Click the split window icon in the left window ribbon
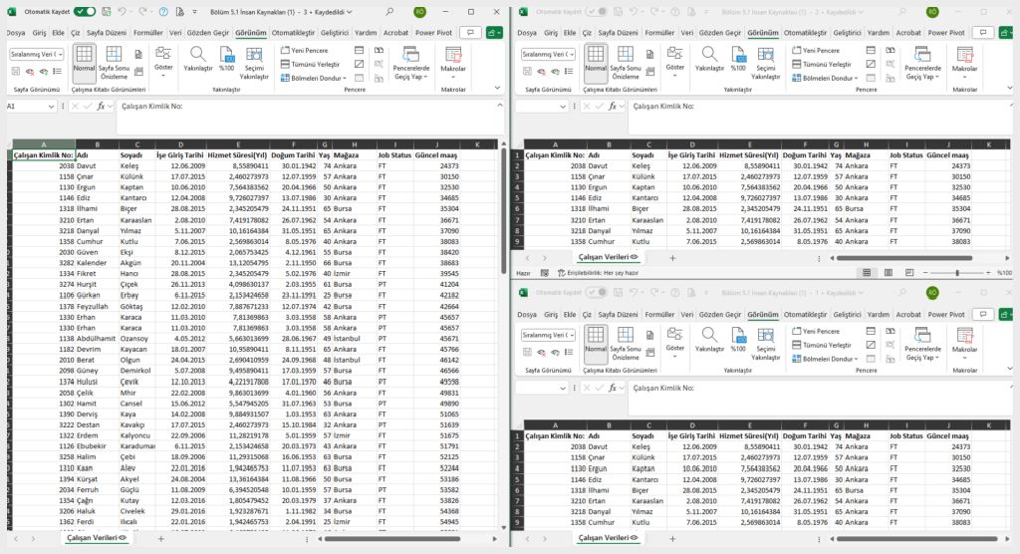The width and height of the screenshot is (1020, 554). (359, 50)
